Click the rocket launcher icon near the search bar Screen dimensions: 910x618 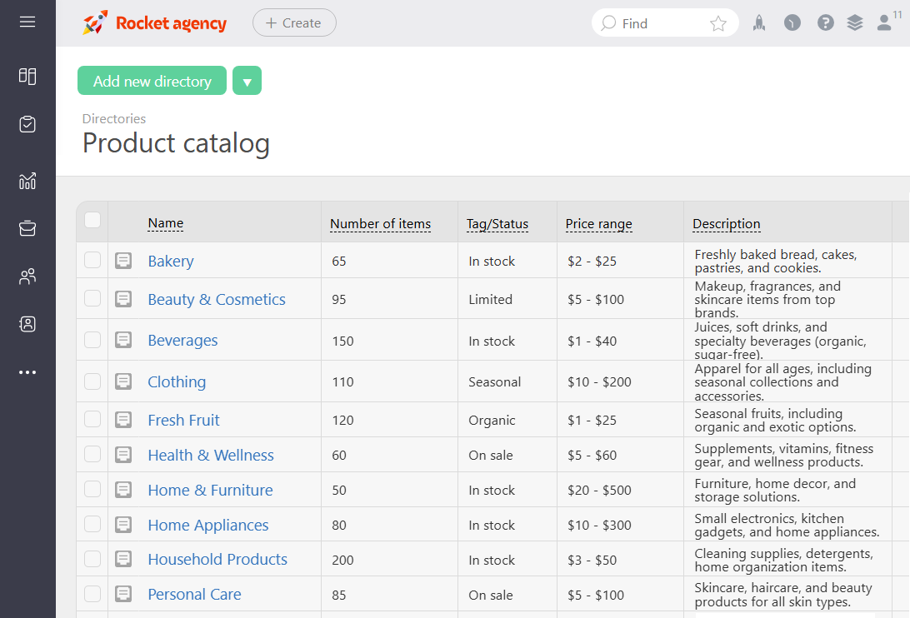coord(759,22)
